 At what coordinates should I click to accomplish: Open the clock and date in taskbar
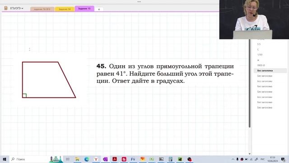[x=273, y=159]
